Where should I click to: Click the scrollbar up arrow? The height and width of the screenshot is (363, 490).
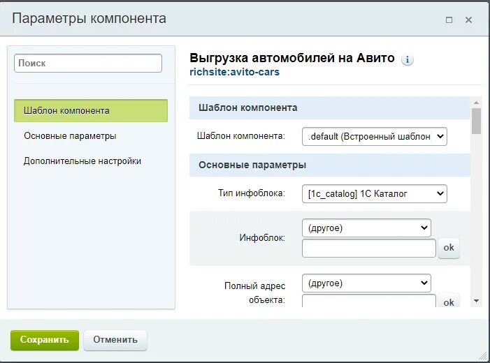(x=476, y=103)
